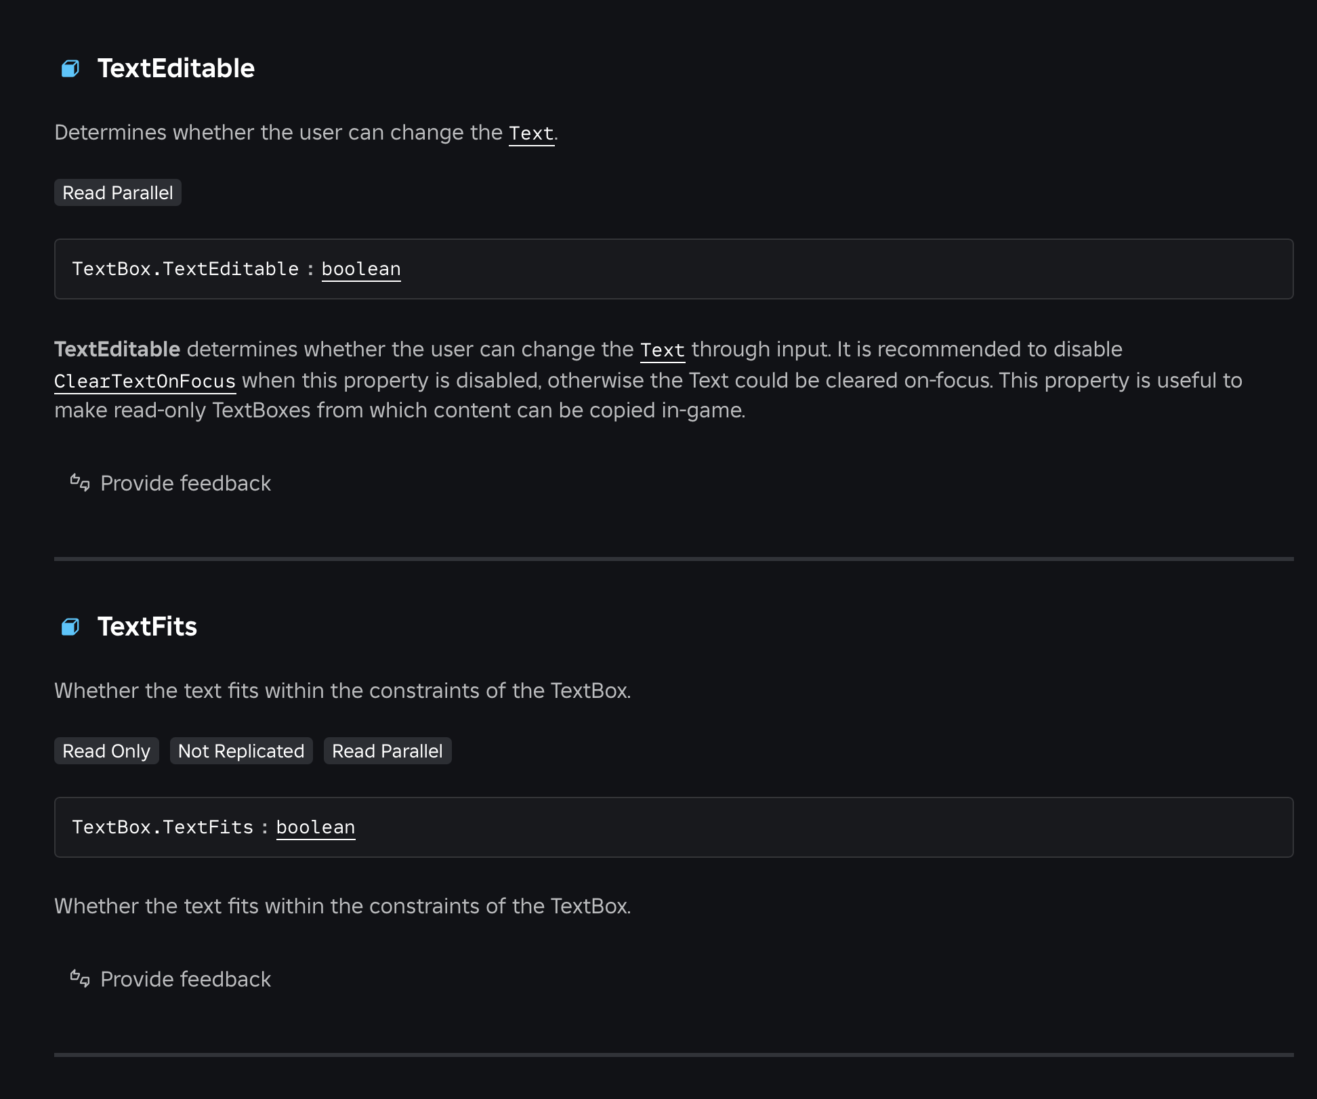Open the TextEditable property heading

(x=175, y=68)
